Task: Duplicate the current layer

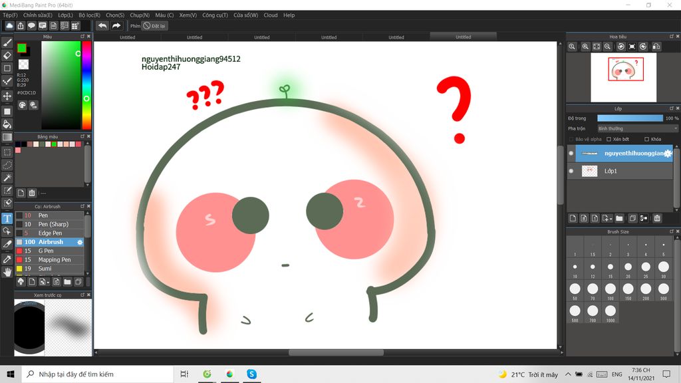Action: point(632,218)
